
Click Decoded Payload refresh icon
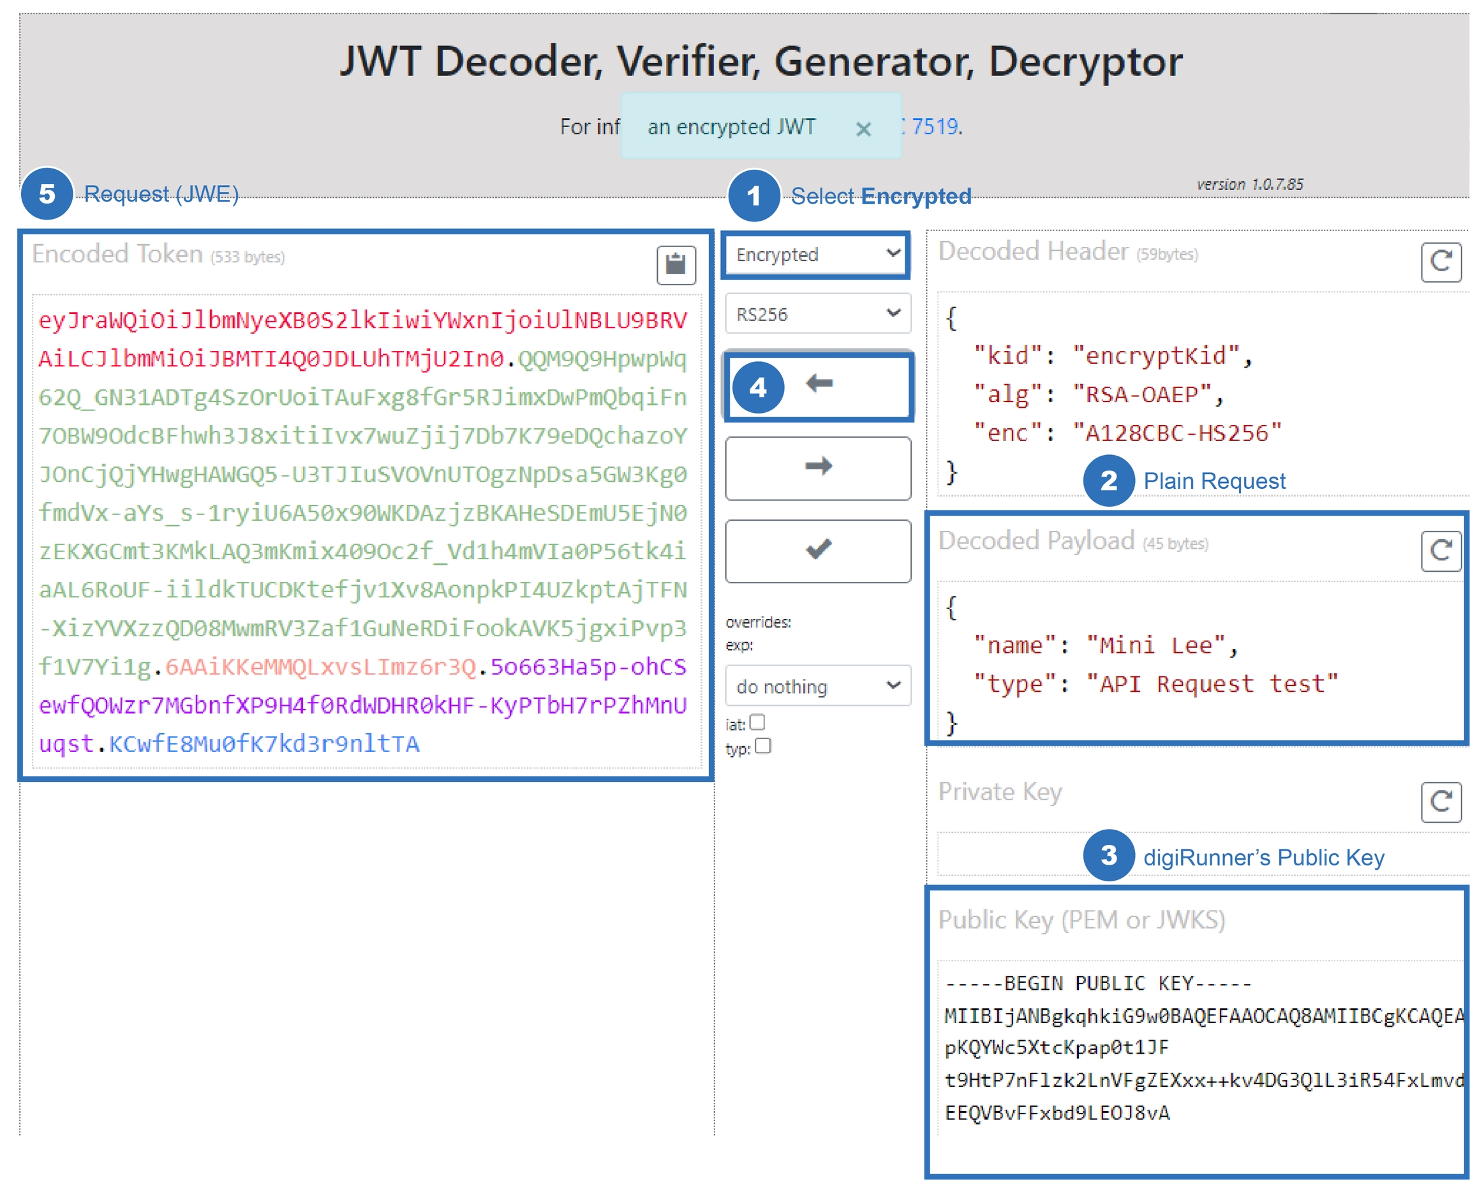1440,551
